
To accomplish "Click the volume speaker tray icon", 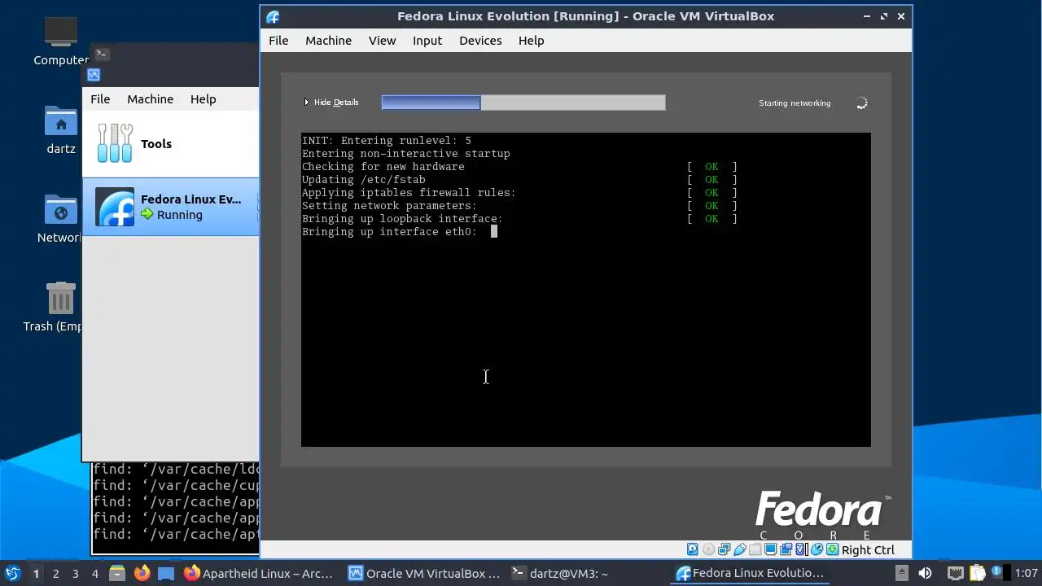I will click(x=925, y=573).
